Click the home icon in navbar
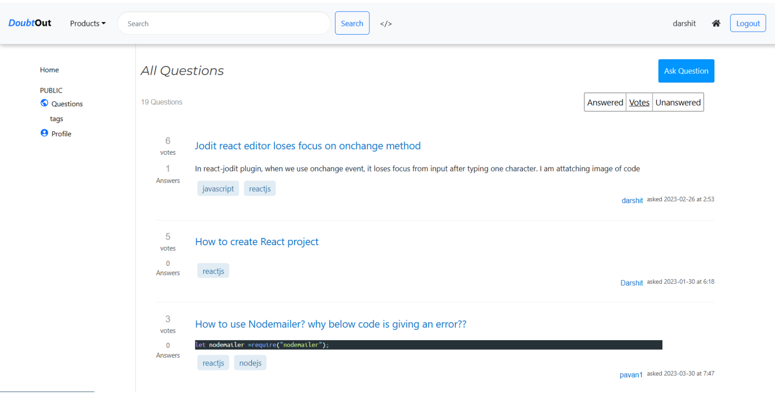Screen dimensions: 775x395 coord(716,23)
